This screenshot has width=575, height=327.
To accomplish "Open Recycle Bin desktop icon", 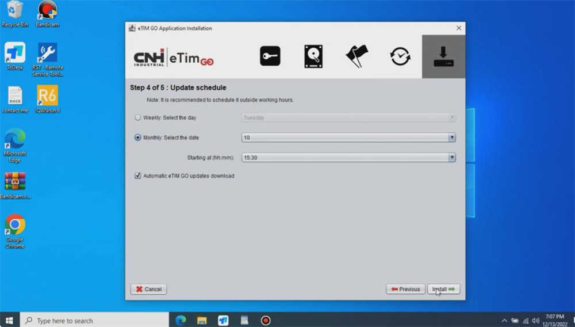I will 15,14.
